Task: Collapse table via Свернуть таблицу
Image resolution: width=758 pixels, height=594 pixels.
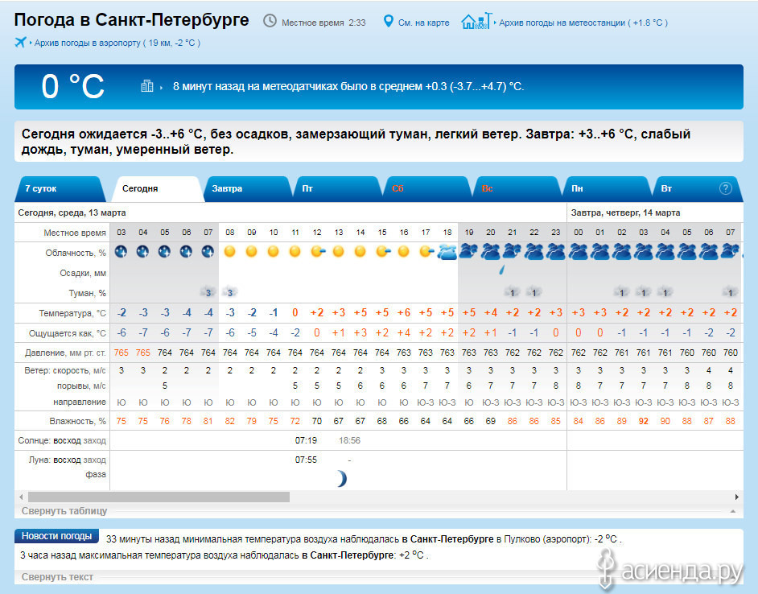Action: tap(64, 511)
